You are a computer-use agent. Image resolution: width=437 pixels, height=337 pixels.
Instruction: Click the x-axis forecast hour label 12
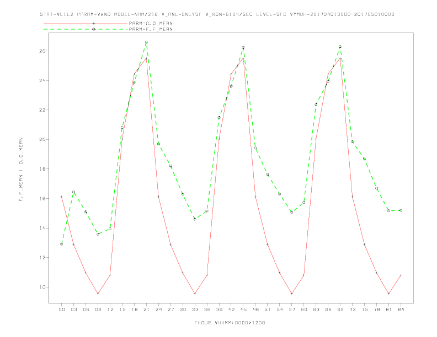(110, 309)
